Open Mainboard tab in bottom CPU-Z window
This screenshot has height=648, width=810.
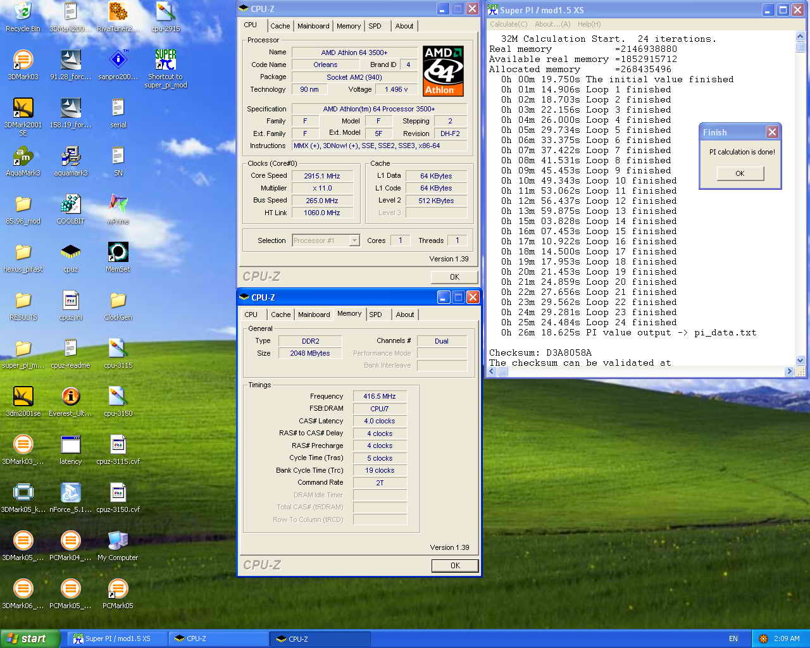[x=314, y=315]
